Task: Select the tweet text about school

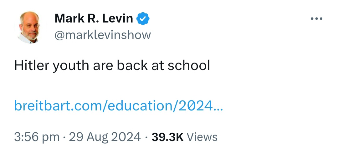Action: [112, 65]
